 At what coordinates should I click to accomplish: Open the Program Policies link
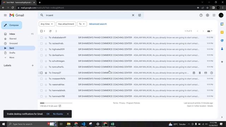click(133, 103)
